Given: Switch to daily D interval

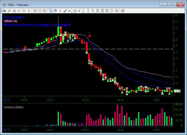Looking at the screenshot, I should point(112,11).
